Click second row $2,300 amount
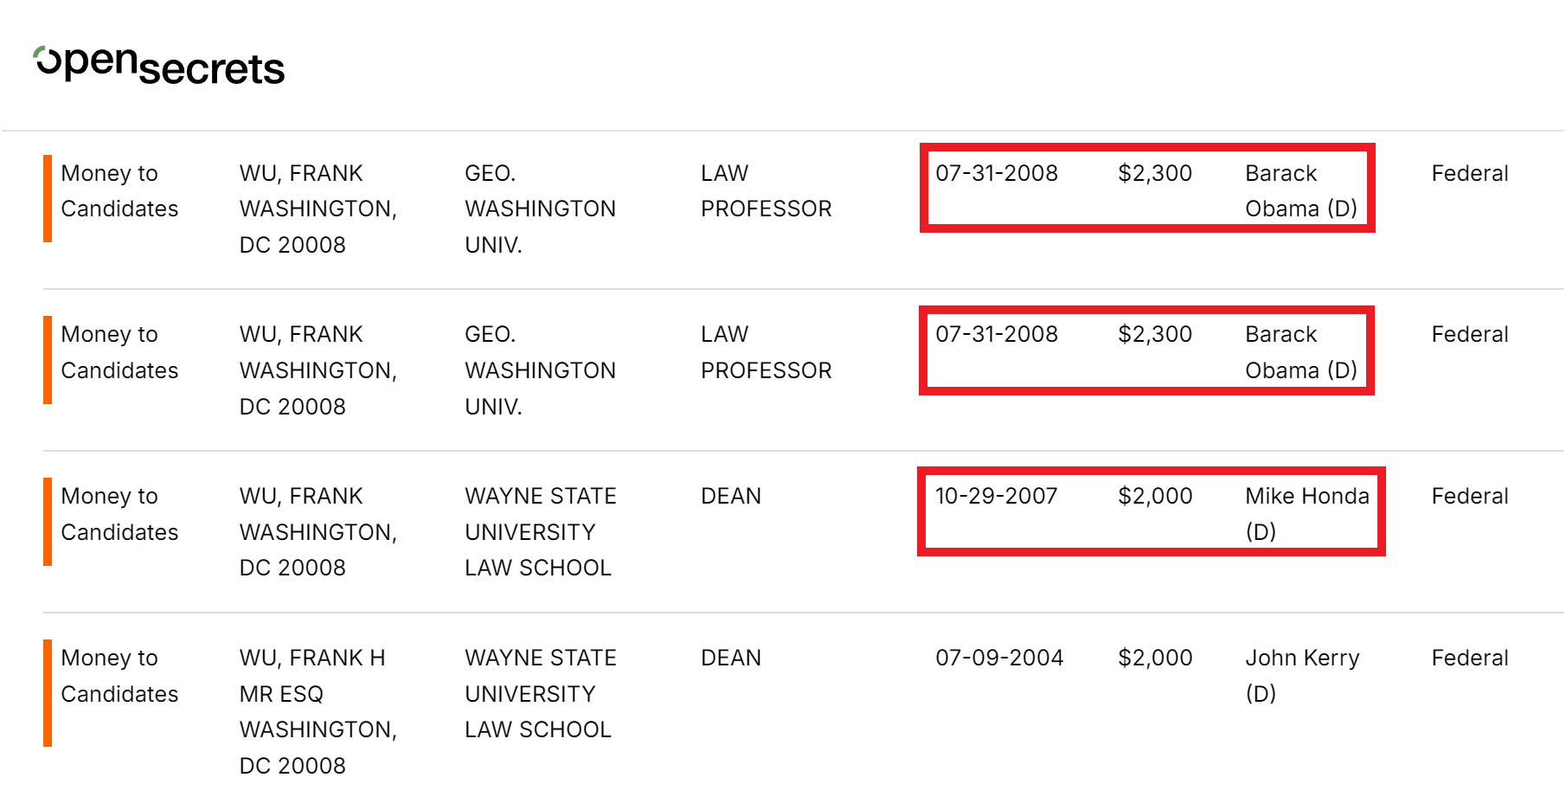 [x=1155, y=334]
